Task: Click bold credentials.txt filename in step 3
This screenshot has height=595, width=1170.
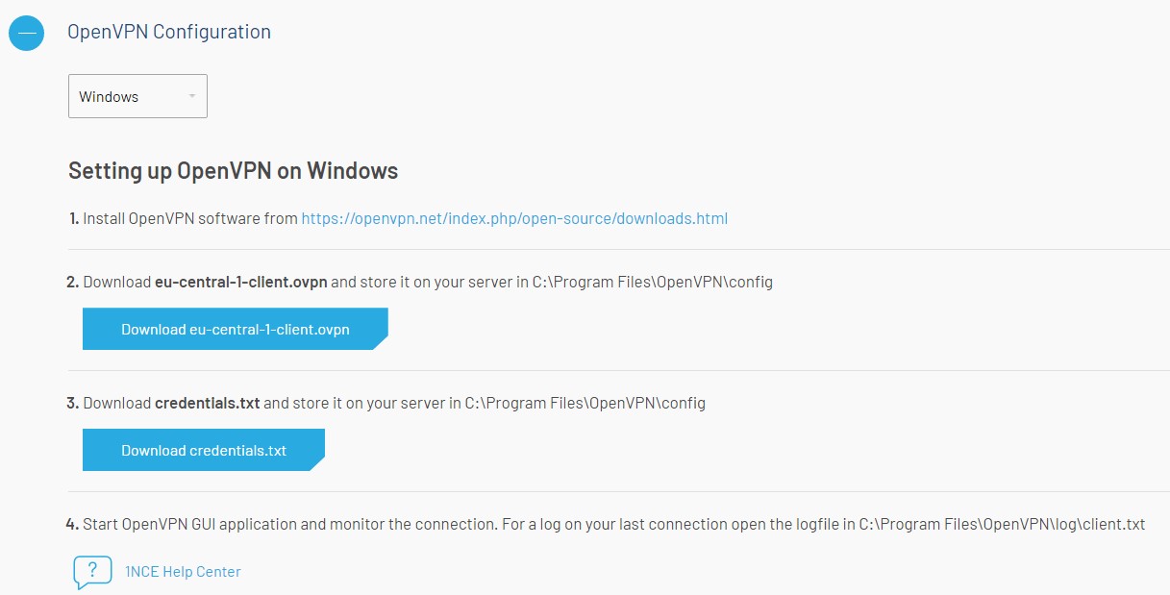Action: [x=207, y=404]
